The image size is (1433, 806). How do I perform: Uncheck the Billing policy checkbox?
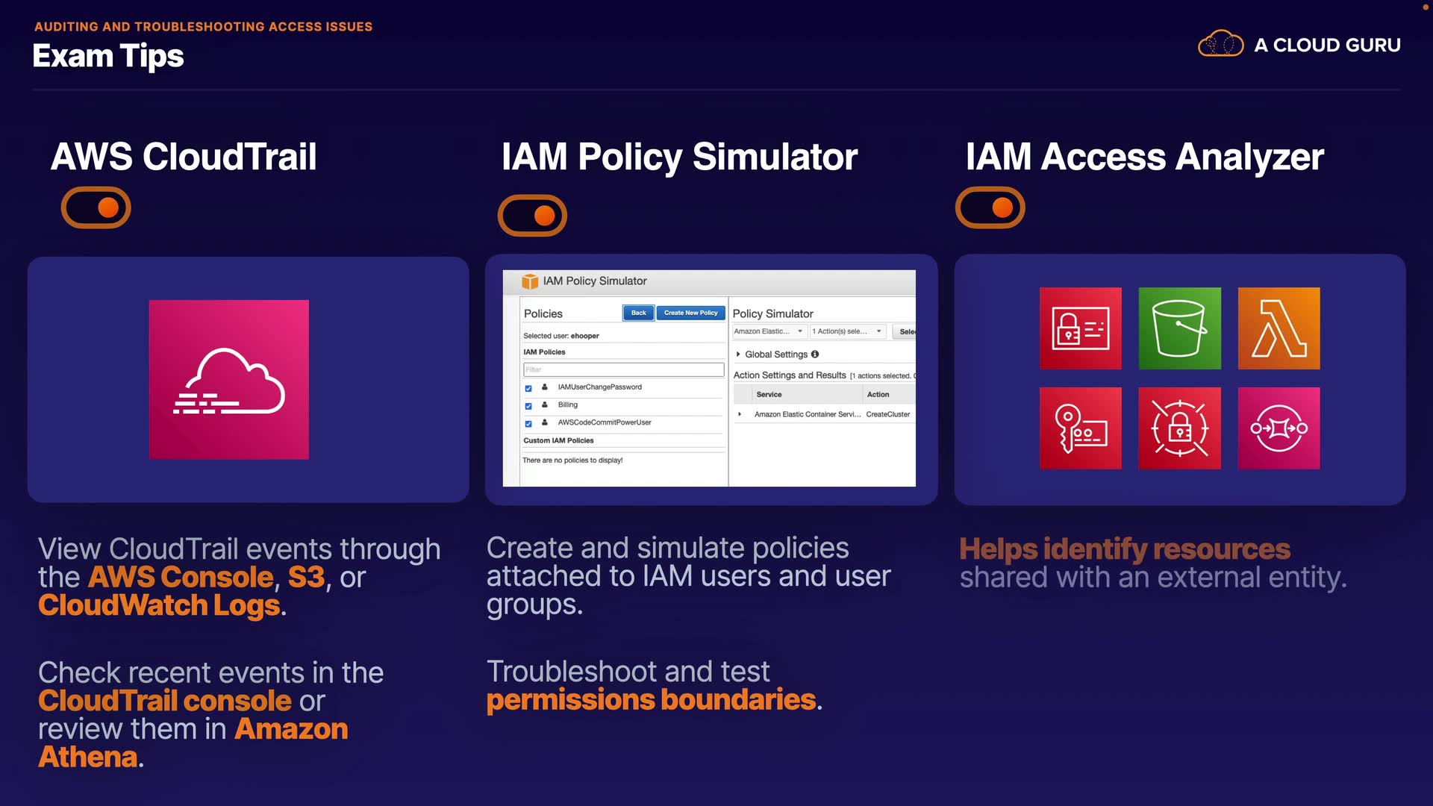528,406
